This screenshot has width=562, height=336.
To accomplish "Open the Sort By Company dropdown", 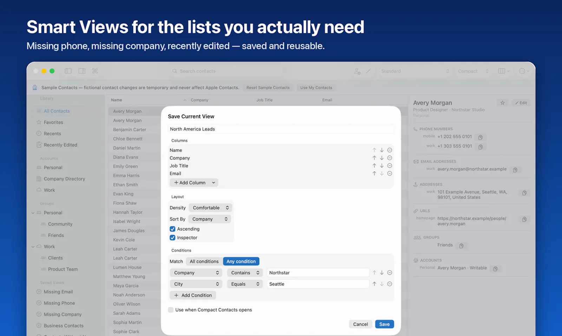I will (x=209, y=219).
